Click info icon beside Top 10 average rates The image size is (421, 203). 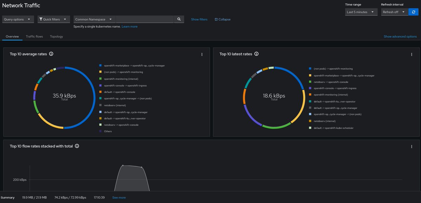tap(51, 54)
